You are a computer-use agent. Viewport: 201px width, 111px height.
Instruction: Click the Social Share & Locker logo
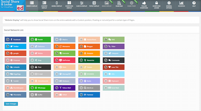pos(13,6)
